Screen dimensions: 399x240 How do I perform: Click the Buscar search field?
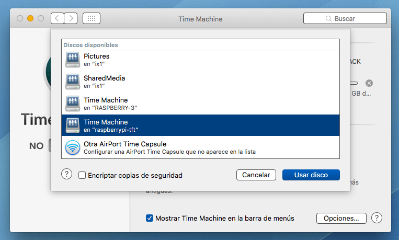point(345,18)
